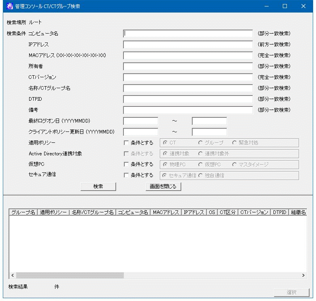Image resolution: width=316 pixels, height=301 pixels.
Task: Click the 備考 input field
Action: 188,110
